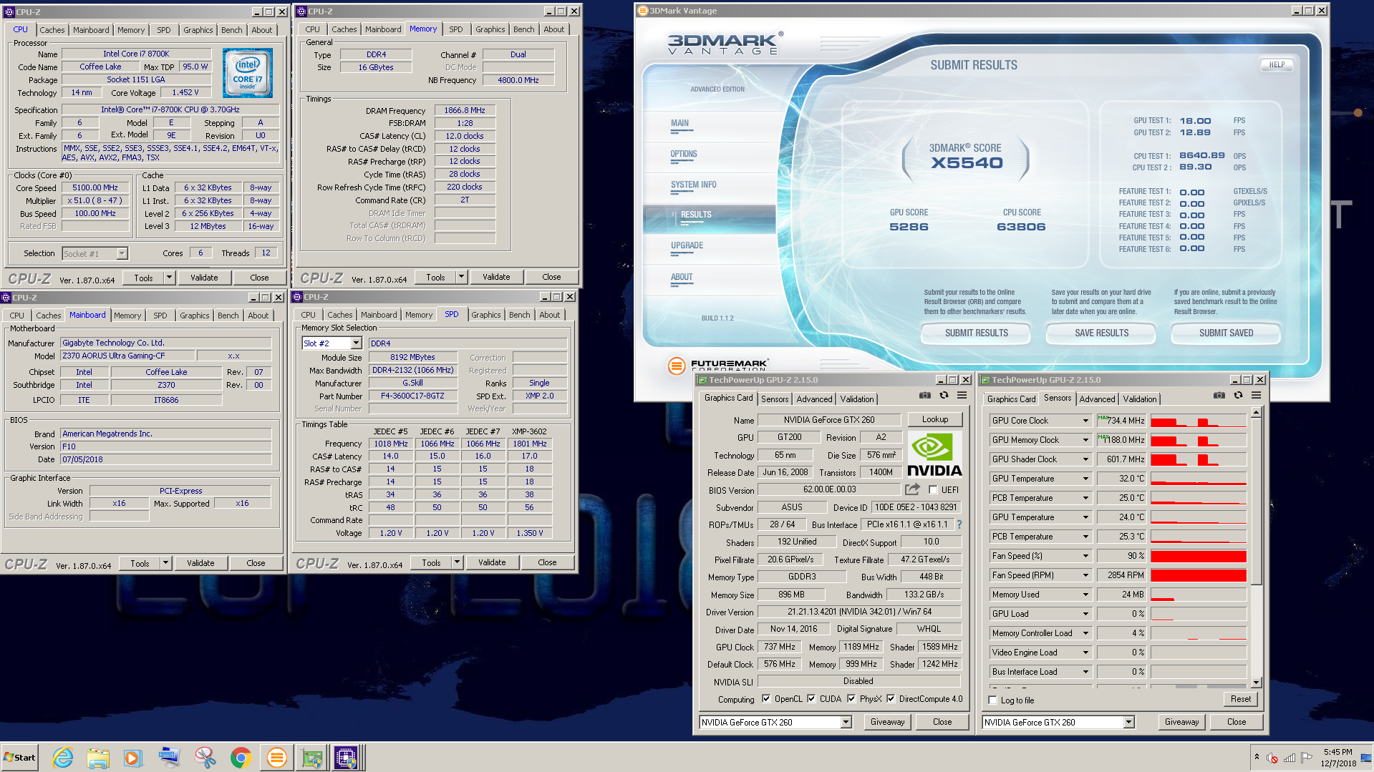
Task: Click the network signal tray icon
Action: pos(1290,758)
